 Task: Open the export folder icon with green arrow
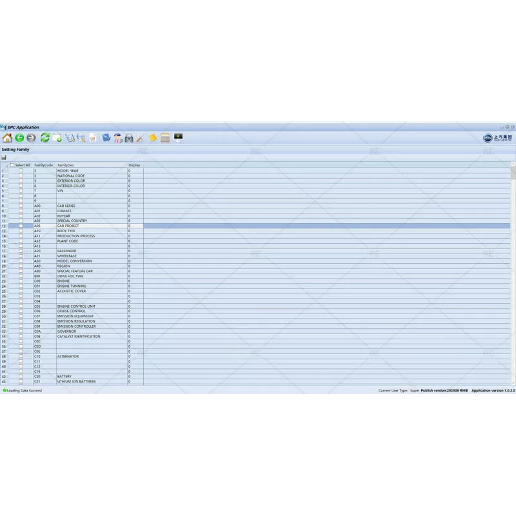click(55, 138)
